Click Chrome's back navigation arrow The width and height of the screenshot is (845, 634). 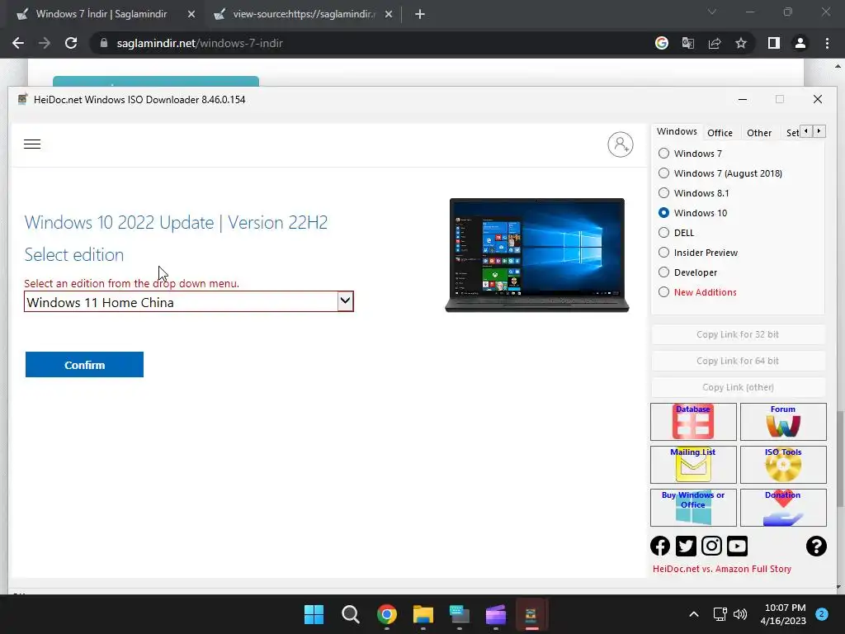pos(18,43)
